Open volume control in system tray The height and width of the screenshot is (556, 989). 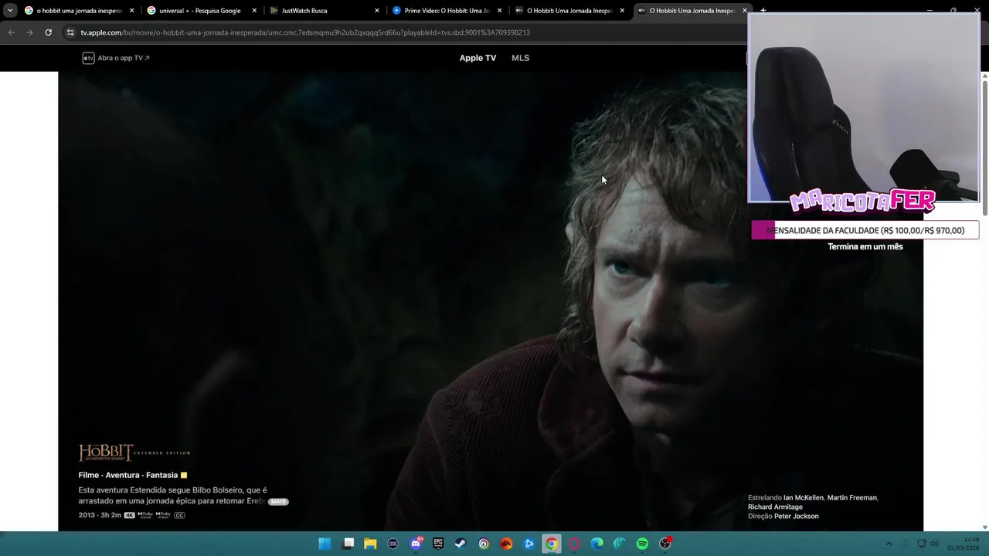click(934, 544)
